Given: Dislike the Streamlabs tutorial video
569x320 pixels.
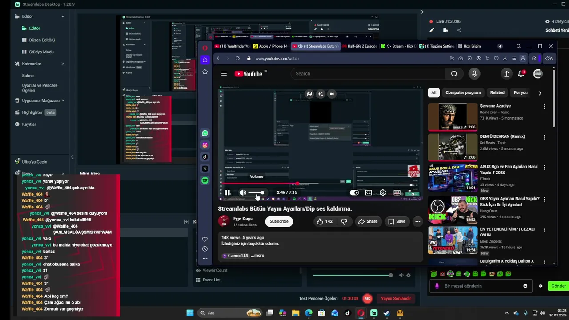Looking at the screenshot, I should click(344, 221).
